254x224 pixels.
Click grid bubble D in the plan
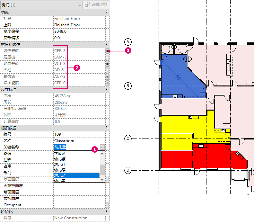click(128, 170)
